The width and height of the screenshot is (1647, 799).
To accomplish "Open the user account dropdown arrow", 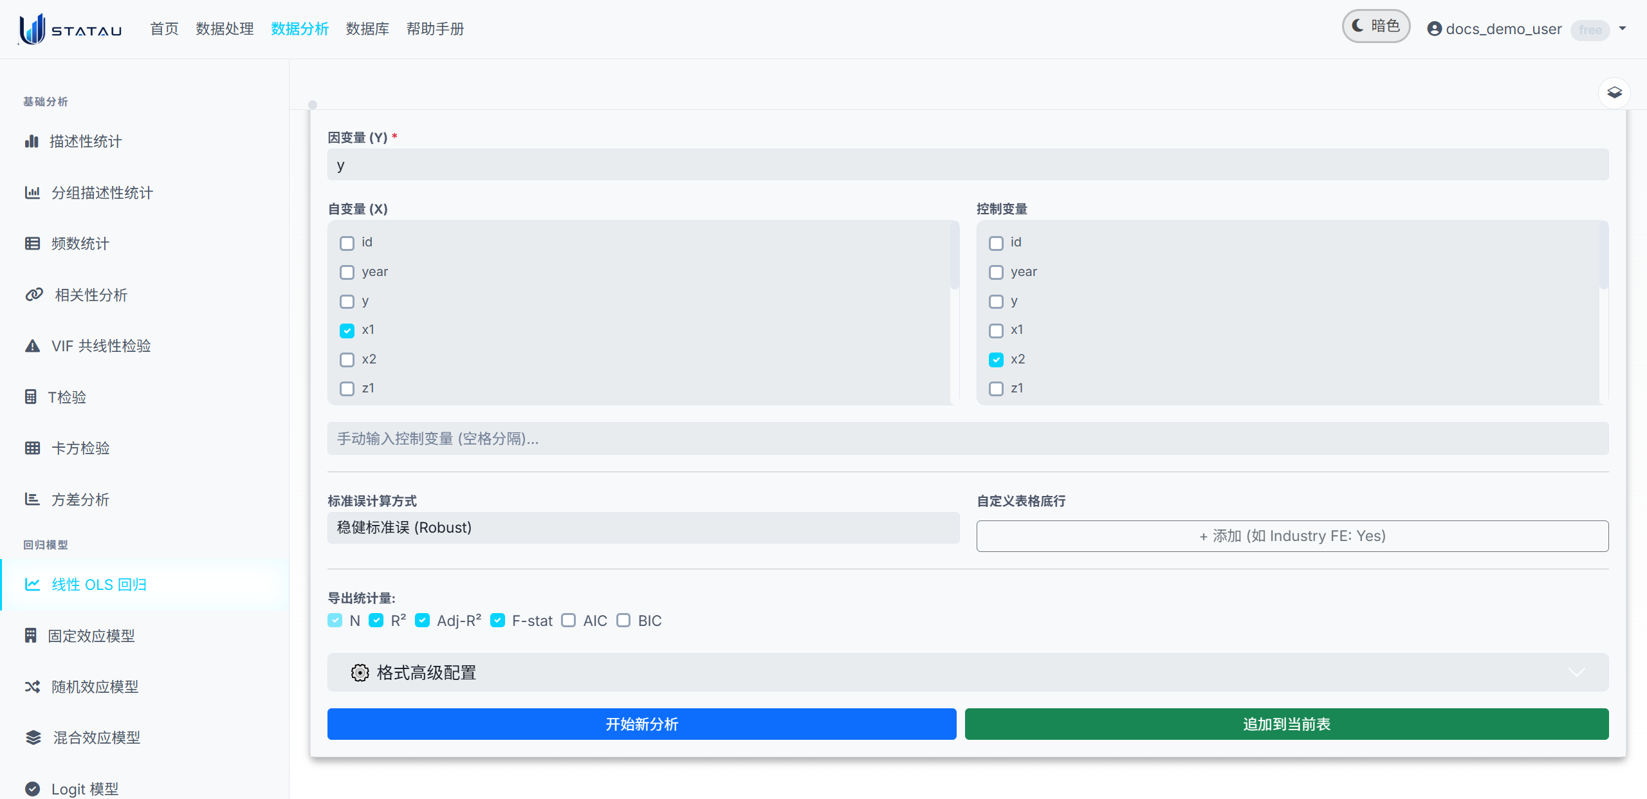I will point(1623,28).
